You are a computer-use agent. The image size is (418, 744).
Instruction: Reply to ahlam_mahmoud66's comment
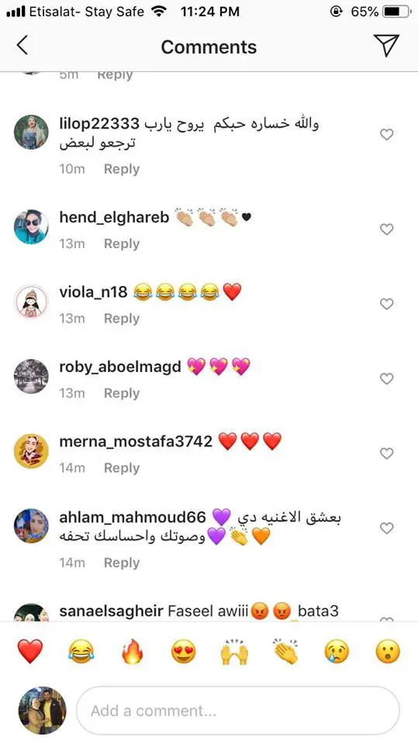pyautogui.click(x=122, y=563)
